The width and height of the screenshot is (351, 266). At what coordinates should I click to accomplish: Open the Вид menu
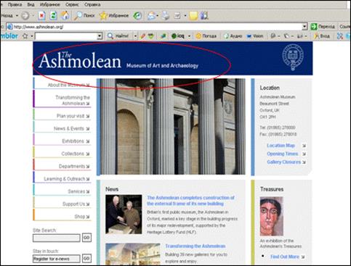point(31,4)
